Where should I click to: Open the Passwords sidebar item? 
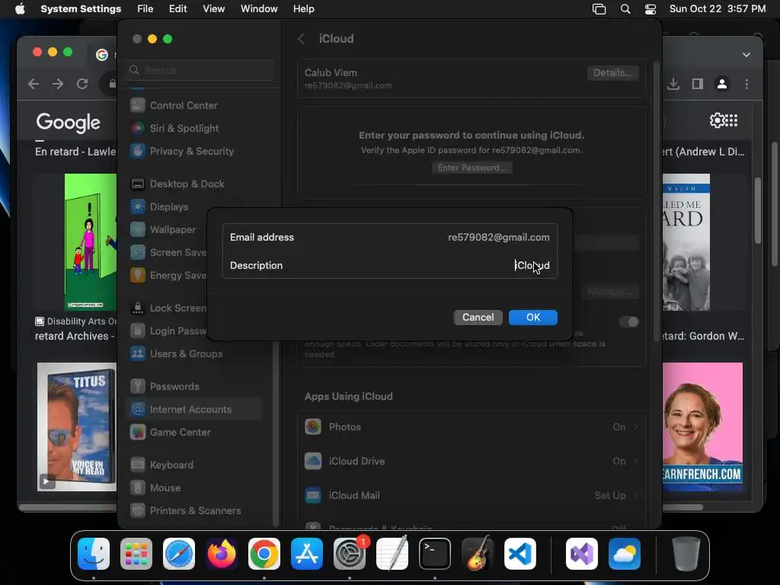point(174,386)
